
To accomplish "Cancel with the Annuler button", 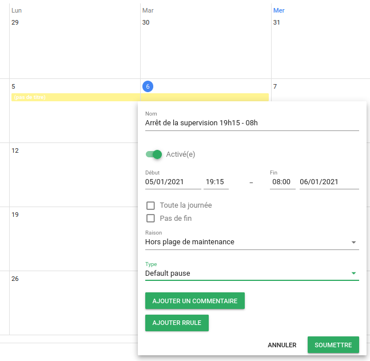I will pos(282,345).
